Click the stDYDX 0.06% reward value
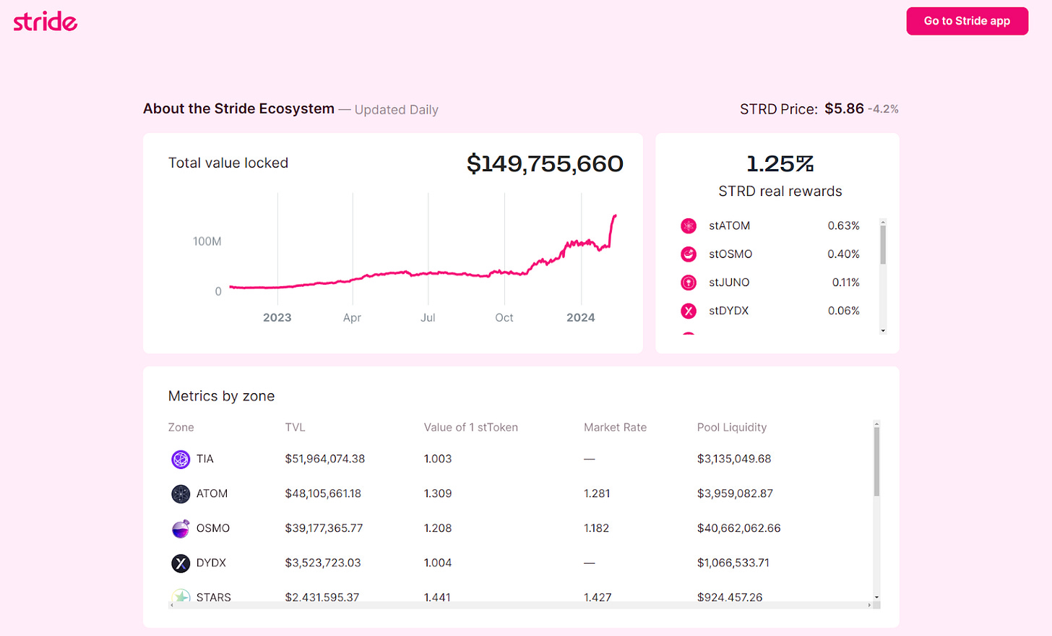Image resolution: width=1052 pixels, height=636 pixels. (843, 311)
